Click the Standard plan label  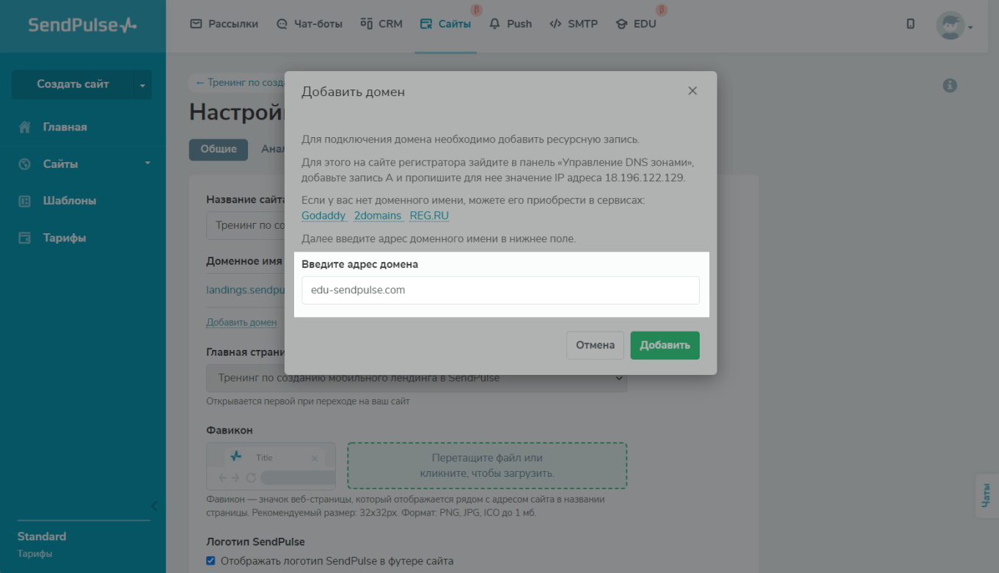42,536
